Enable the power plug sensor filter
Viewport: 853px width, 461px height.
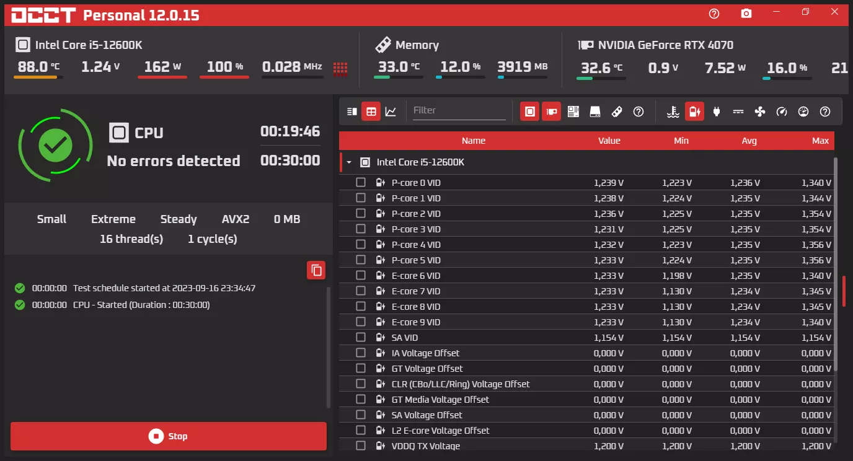tap(717, 112)
